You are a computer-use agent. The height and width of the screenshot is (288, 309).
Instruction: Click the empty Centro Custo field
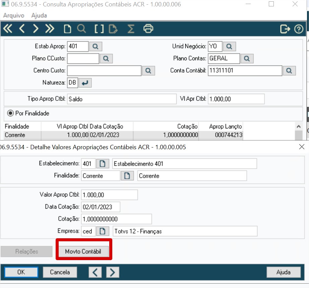[104, 71]
